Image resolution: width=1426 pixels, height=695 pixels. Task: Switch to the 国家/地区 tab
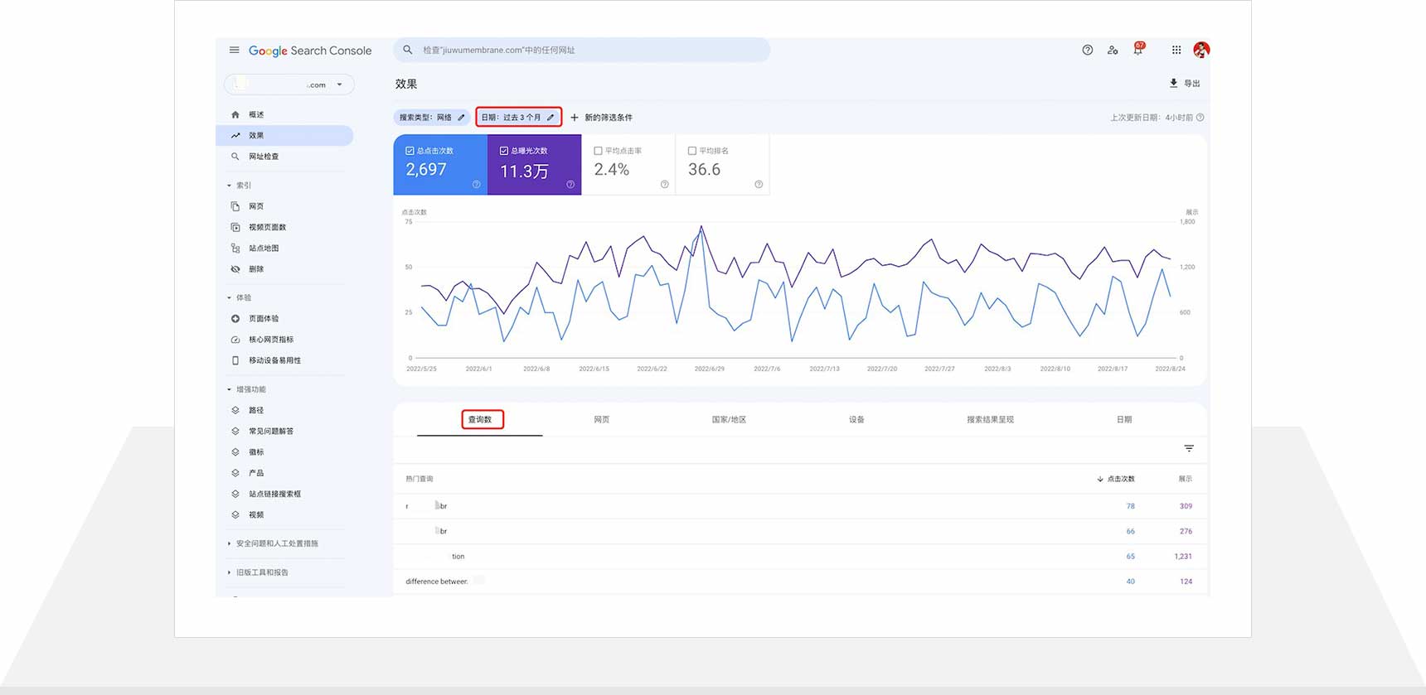[730, 420]
